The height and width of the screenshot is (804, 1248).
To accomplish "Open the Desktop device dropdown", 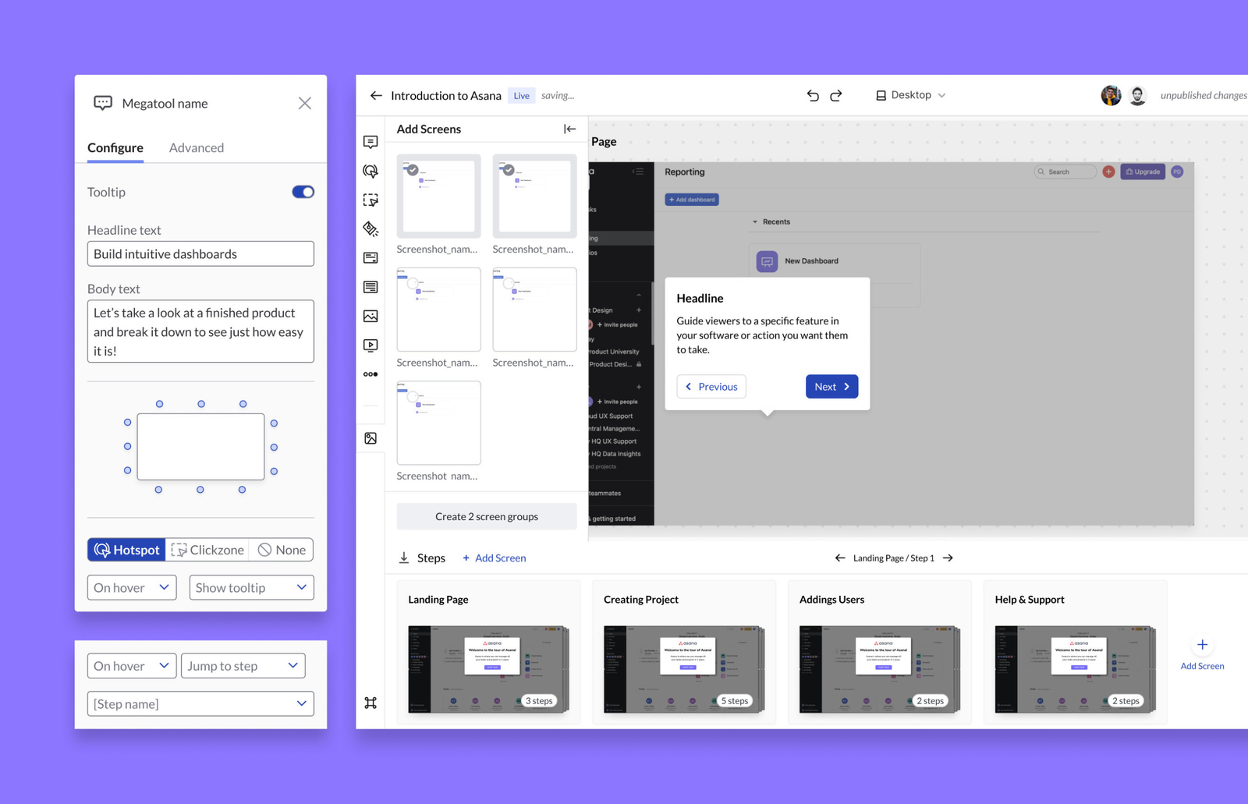I will pyautogui.click(x=910, y=95).
